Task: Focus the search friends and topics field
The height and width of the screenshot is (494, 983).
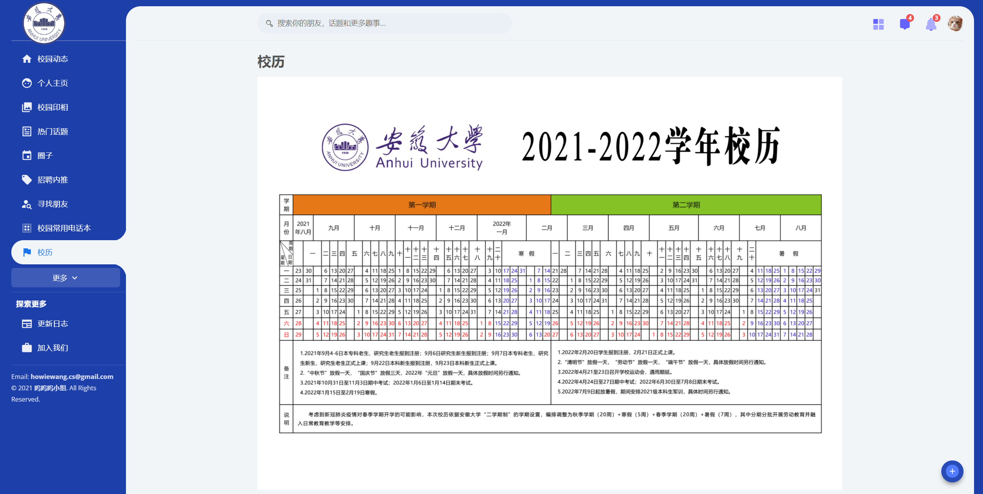Action: click(384, 23)
